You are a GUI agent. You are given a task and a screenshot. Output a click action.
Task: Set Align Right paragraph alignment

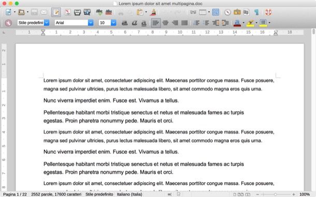click(175, 23)
